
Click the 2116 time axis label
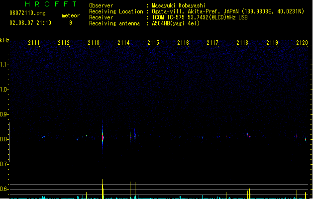pyautogui.click(x=183, y=43)
